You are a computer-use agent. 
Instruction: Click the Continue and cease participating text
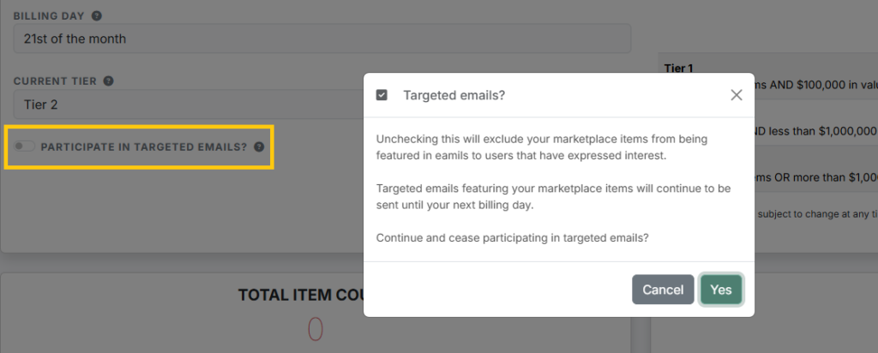(513, 237)
